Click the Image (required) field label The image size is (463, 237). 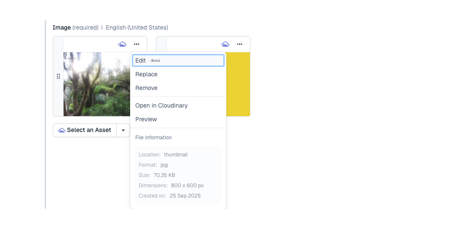click(75, 27)
